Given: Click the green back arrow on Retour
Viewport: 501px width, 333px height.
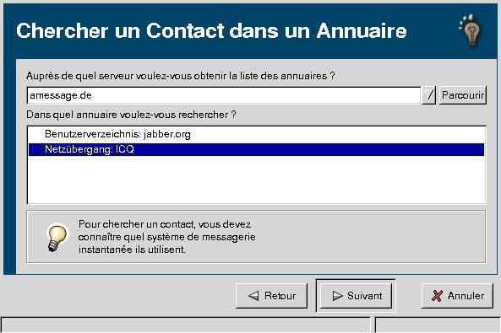Looking at the screenshot, I should 253,296.
